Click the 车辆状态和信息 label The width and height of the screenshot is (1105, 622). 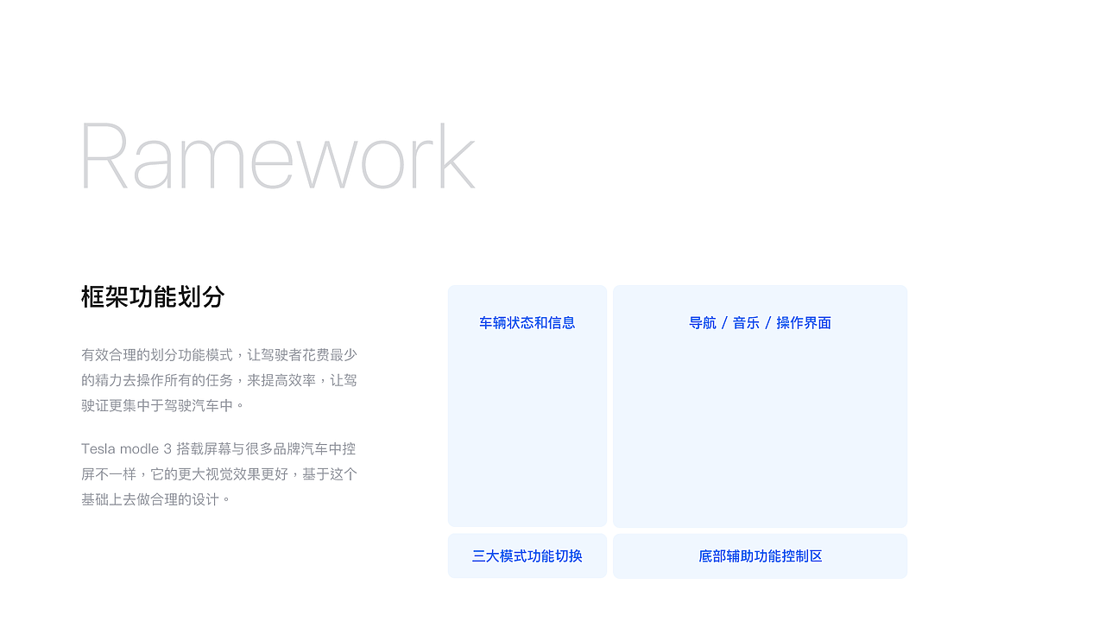(x=527, y=322)
